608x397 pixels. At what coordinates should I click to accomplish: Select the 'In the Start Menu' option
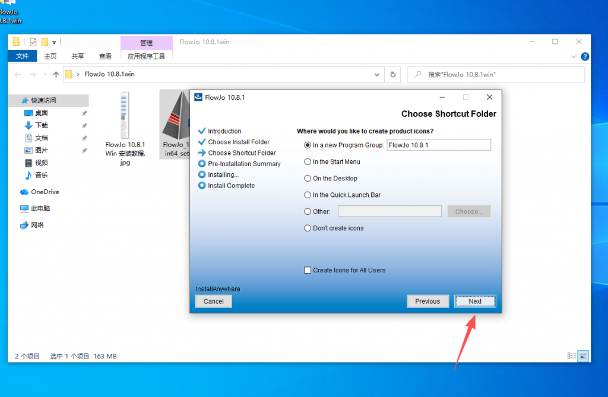pos(308,161)
